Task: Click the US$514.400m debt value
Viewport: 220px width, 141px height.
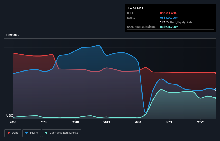Action: [x=169, y=13]
